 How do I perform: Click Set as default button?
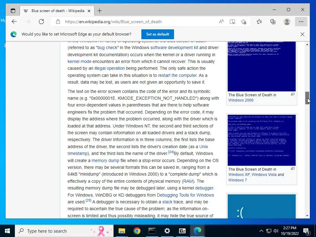pos(158,34)
